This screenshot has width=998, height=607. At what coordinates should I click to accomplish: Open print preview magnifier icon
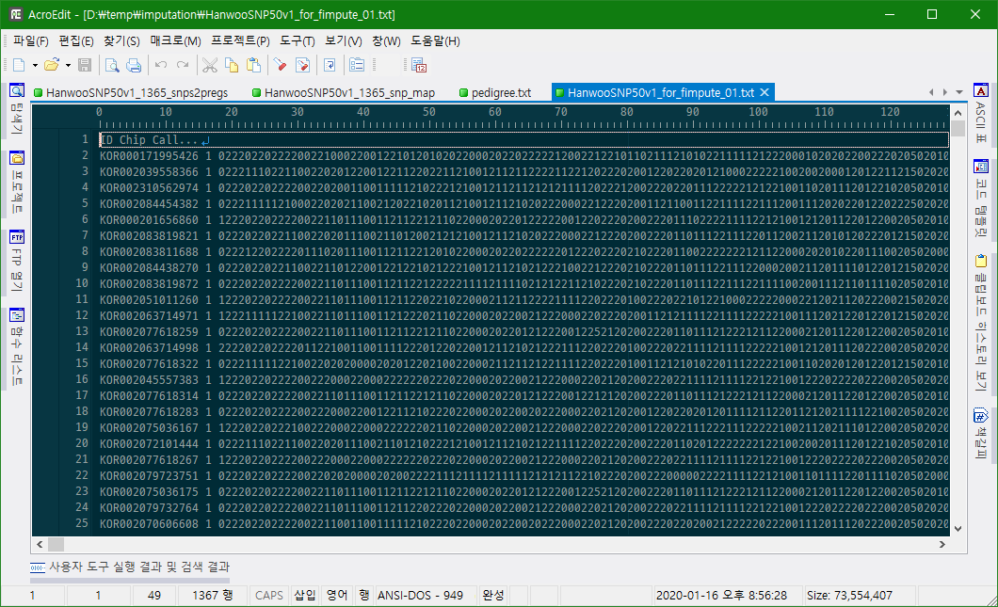tap(112, 65)
